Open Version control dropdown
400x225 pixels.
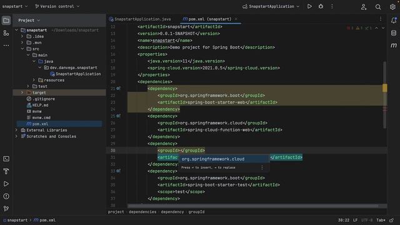(x=57, y=6)
